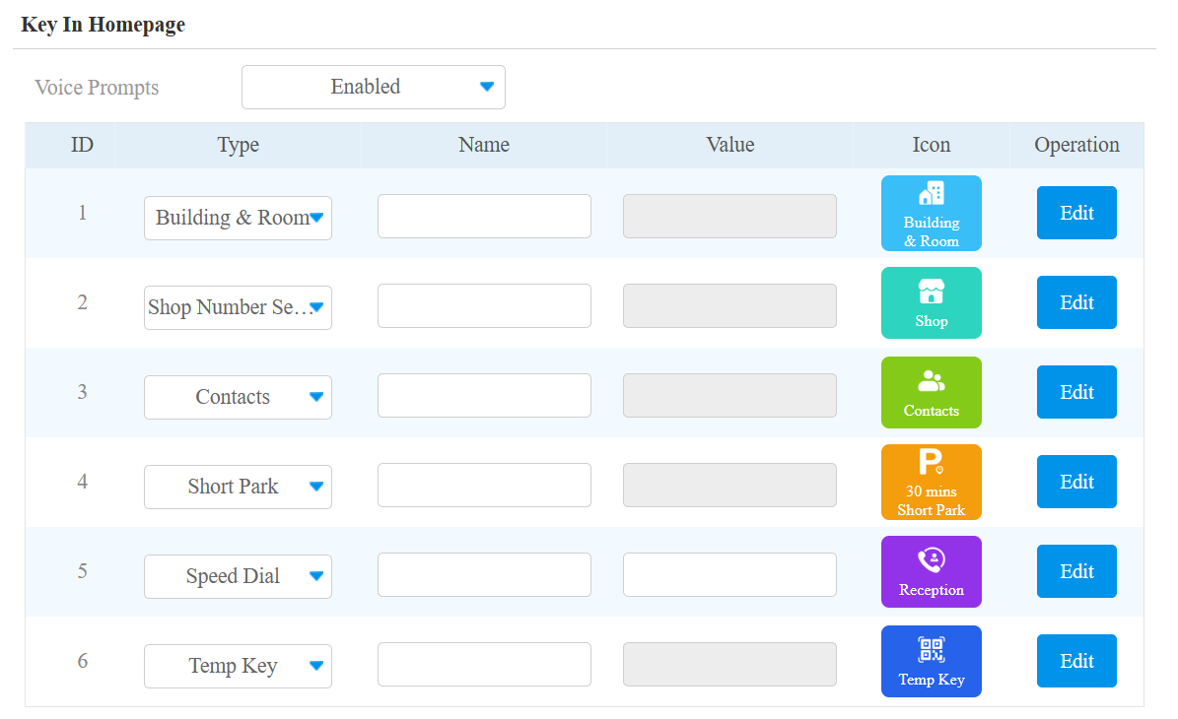
Task: Click the Type column header
Action: [x=239, y=145]
